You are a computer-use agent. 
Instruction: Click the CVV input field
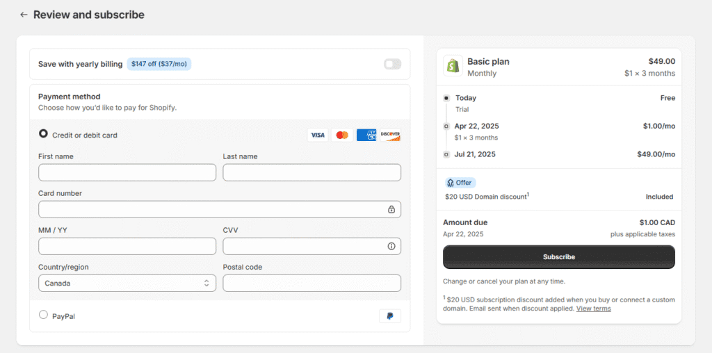[312, 247]
